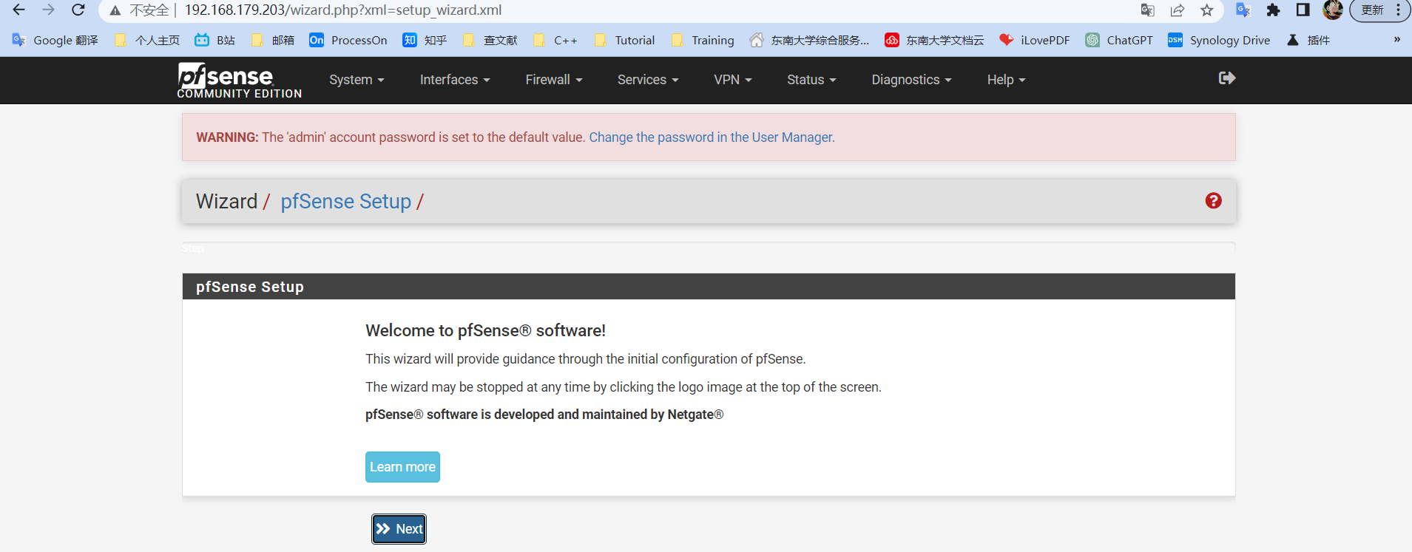Click the Welcome to pfSense software heading
1412x552 pixels.
pos(485,330)
